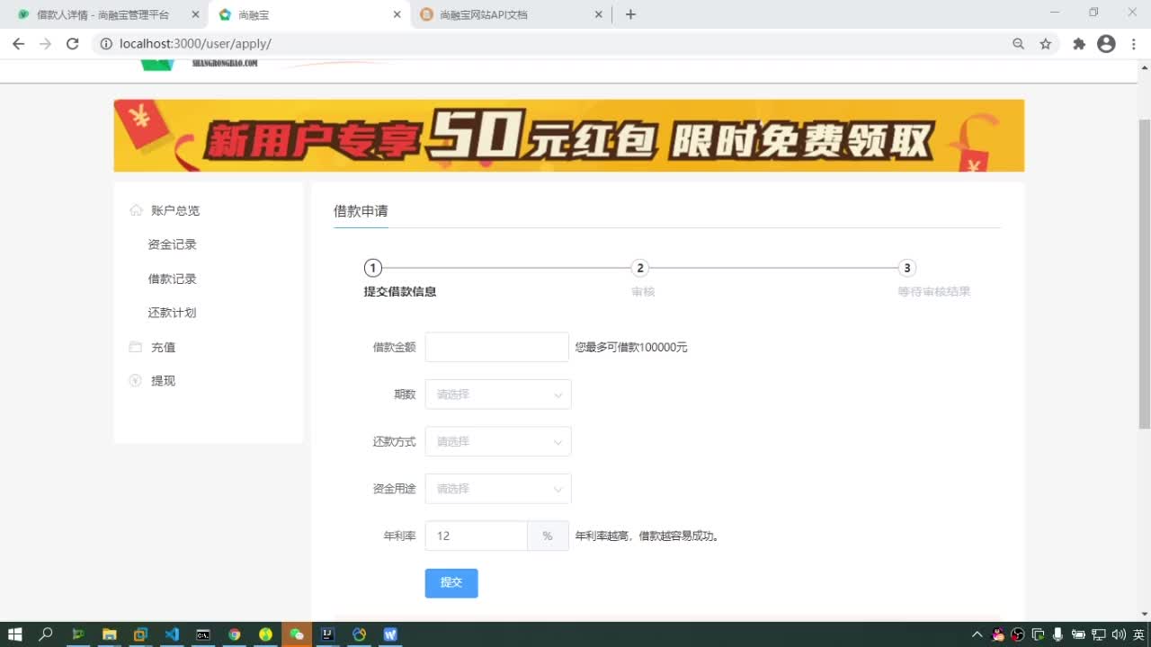Open 账户总览 in the sidebar
This screenshot has width=1151, height=647.
(175, 210)
